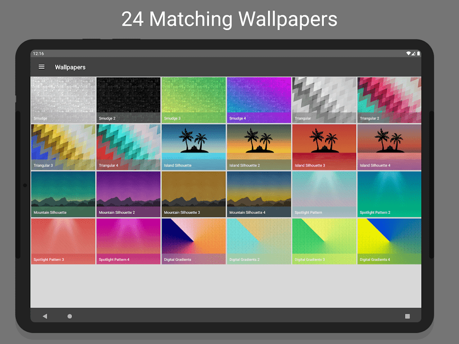Viewport: 459px width, 344px height.
Task: Check the battery status icon
Action: point(419,53)
